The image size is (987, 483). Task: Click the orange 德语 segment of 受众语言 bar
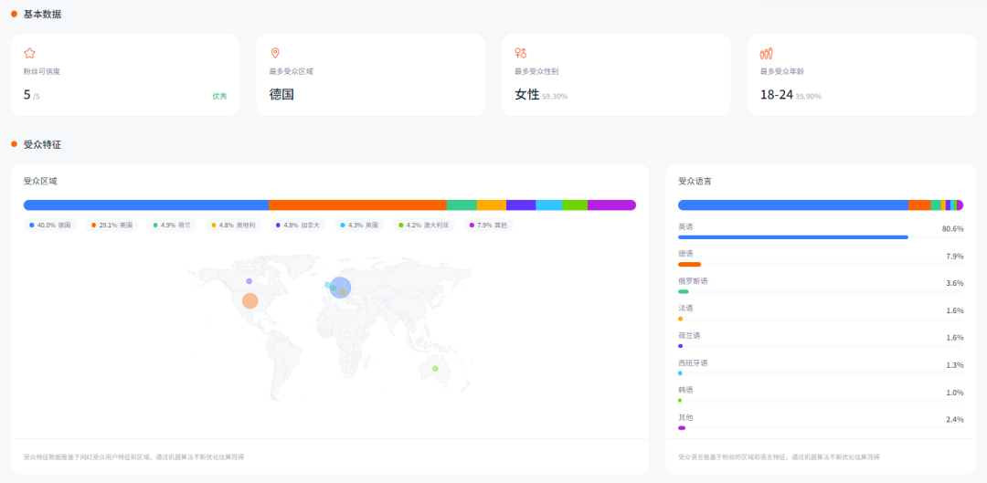[x=919, y=205]
